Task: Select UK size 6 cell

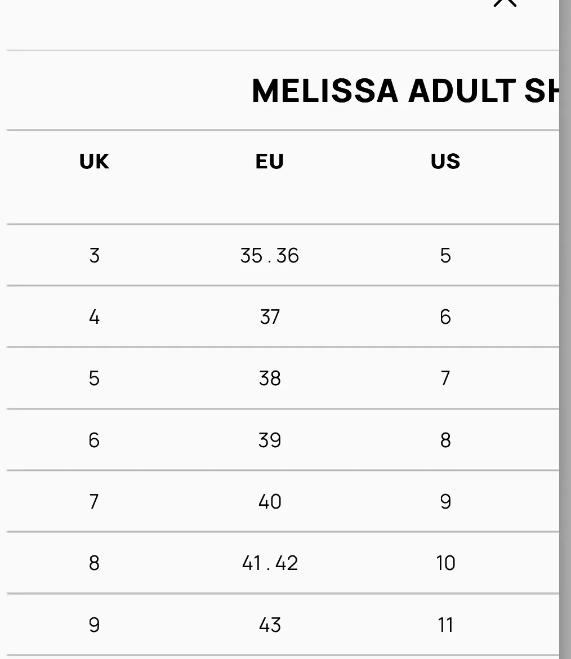Action: (94, 440)
